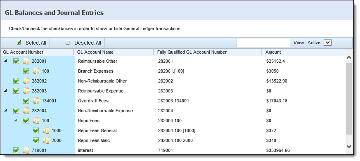360x161 pixels.
Task: Select account number 2000 in tree
Action: (x=57, y=140)
